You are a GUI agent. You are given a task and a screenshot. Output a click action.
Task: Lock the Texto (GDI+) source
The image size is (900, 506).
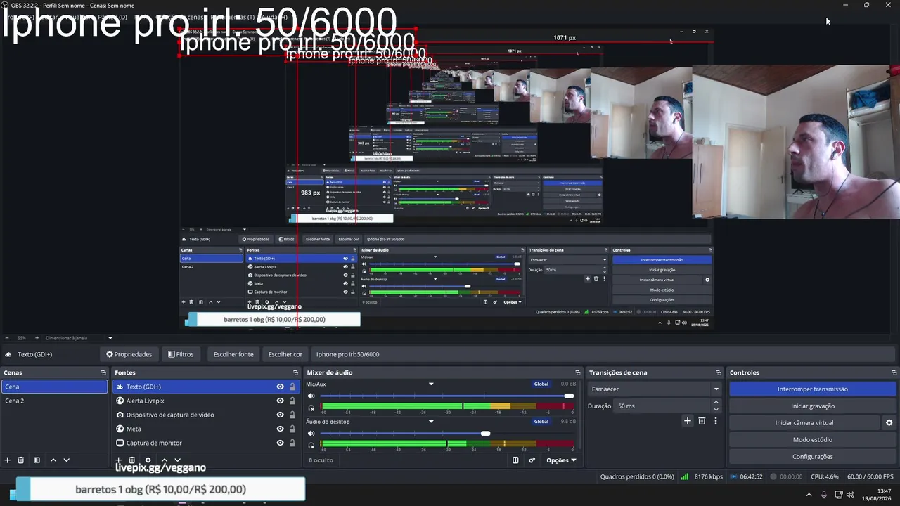(292, 387)
